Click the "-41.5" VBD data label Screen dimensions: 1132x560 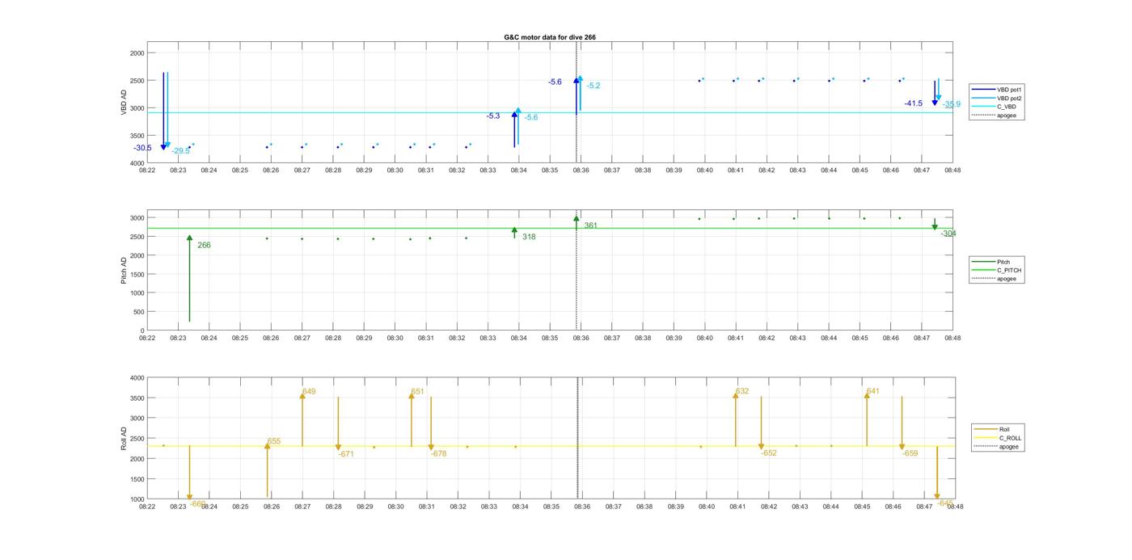click(914, 103)
